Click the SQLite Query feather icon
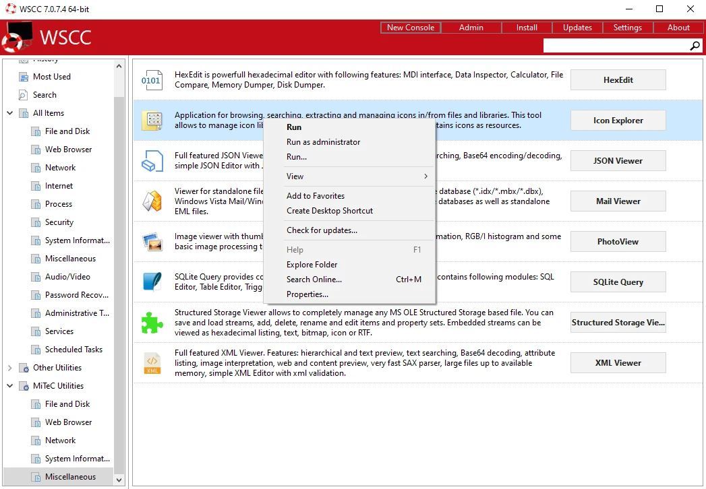 click(152, 282)
